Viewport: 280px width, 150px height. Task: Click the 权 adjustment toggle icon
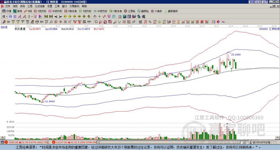coord(36,17)
